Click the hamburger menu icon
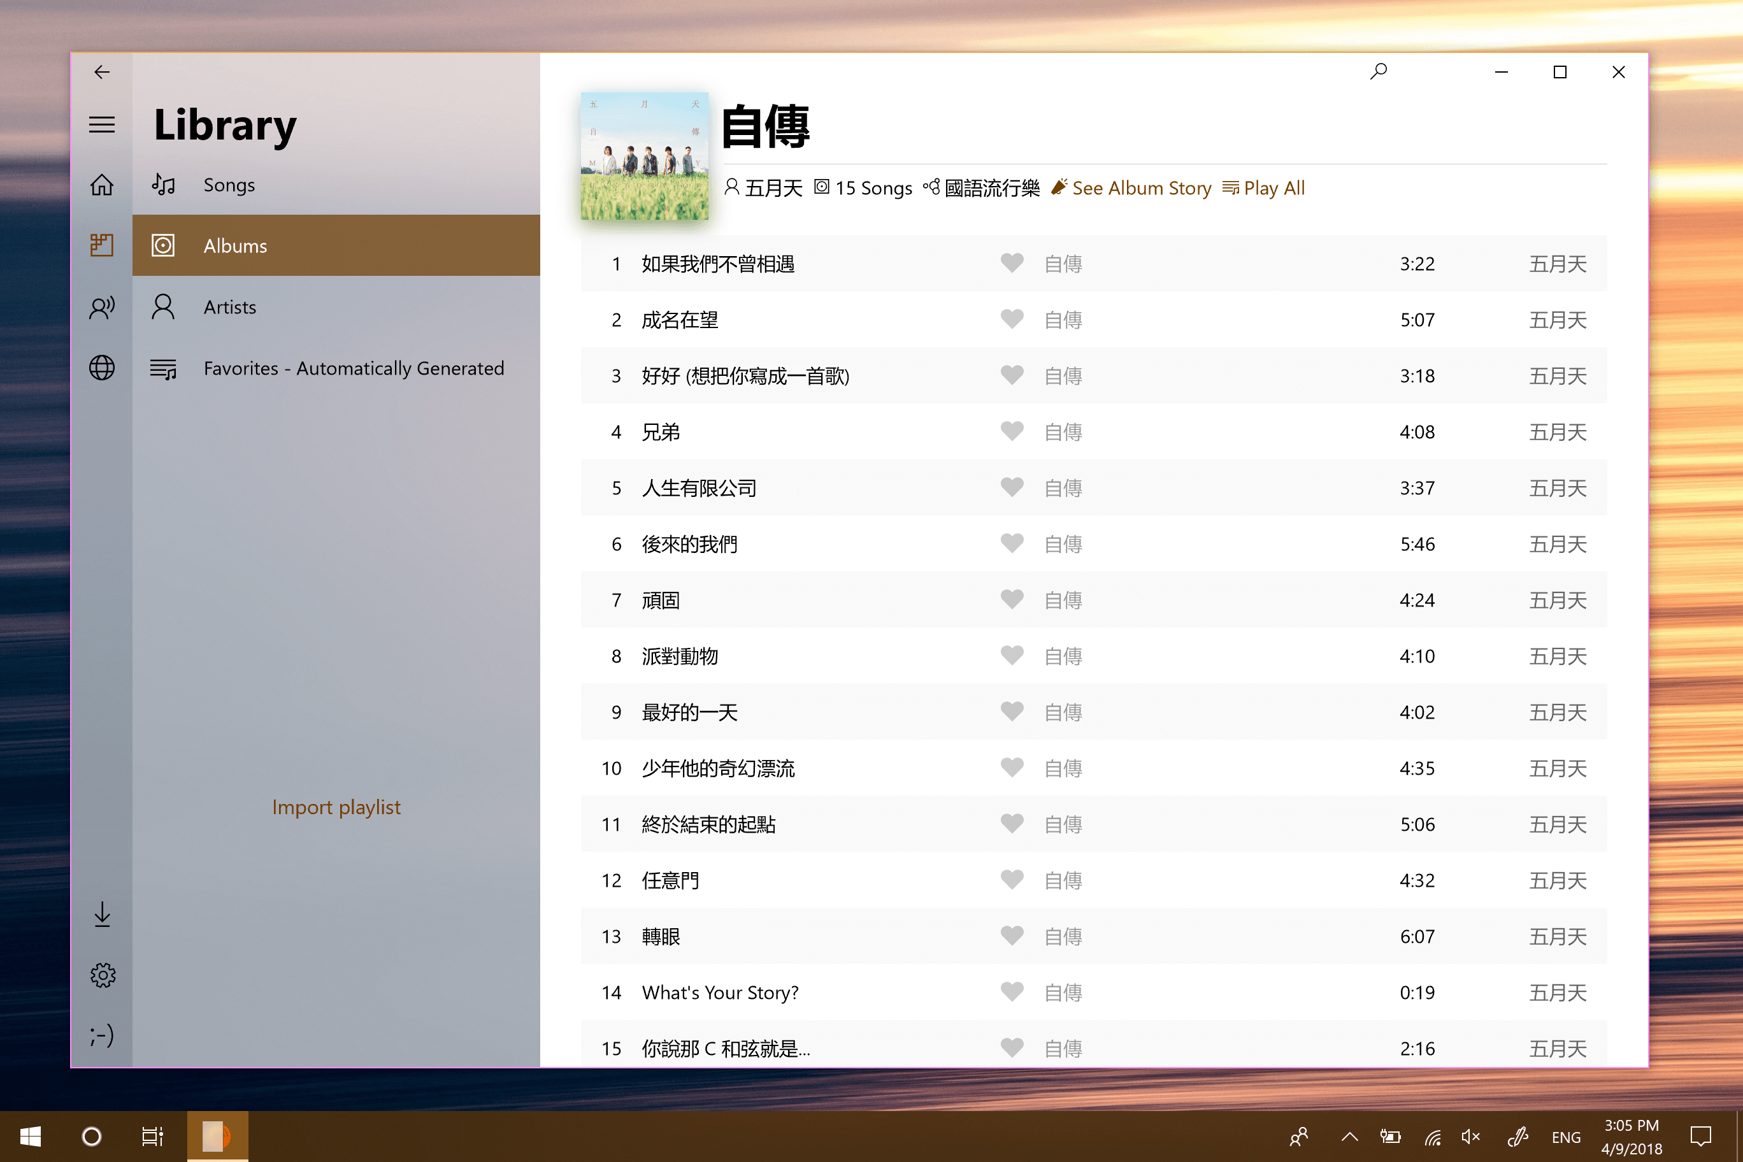The height and width of the screenshot is (1162, 1743). tap(101, 124)
